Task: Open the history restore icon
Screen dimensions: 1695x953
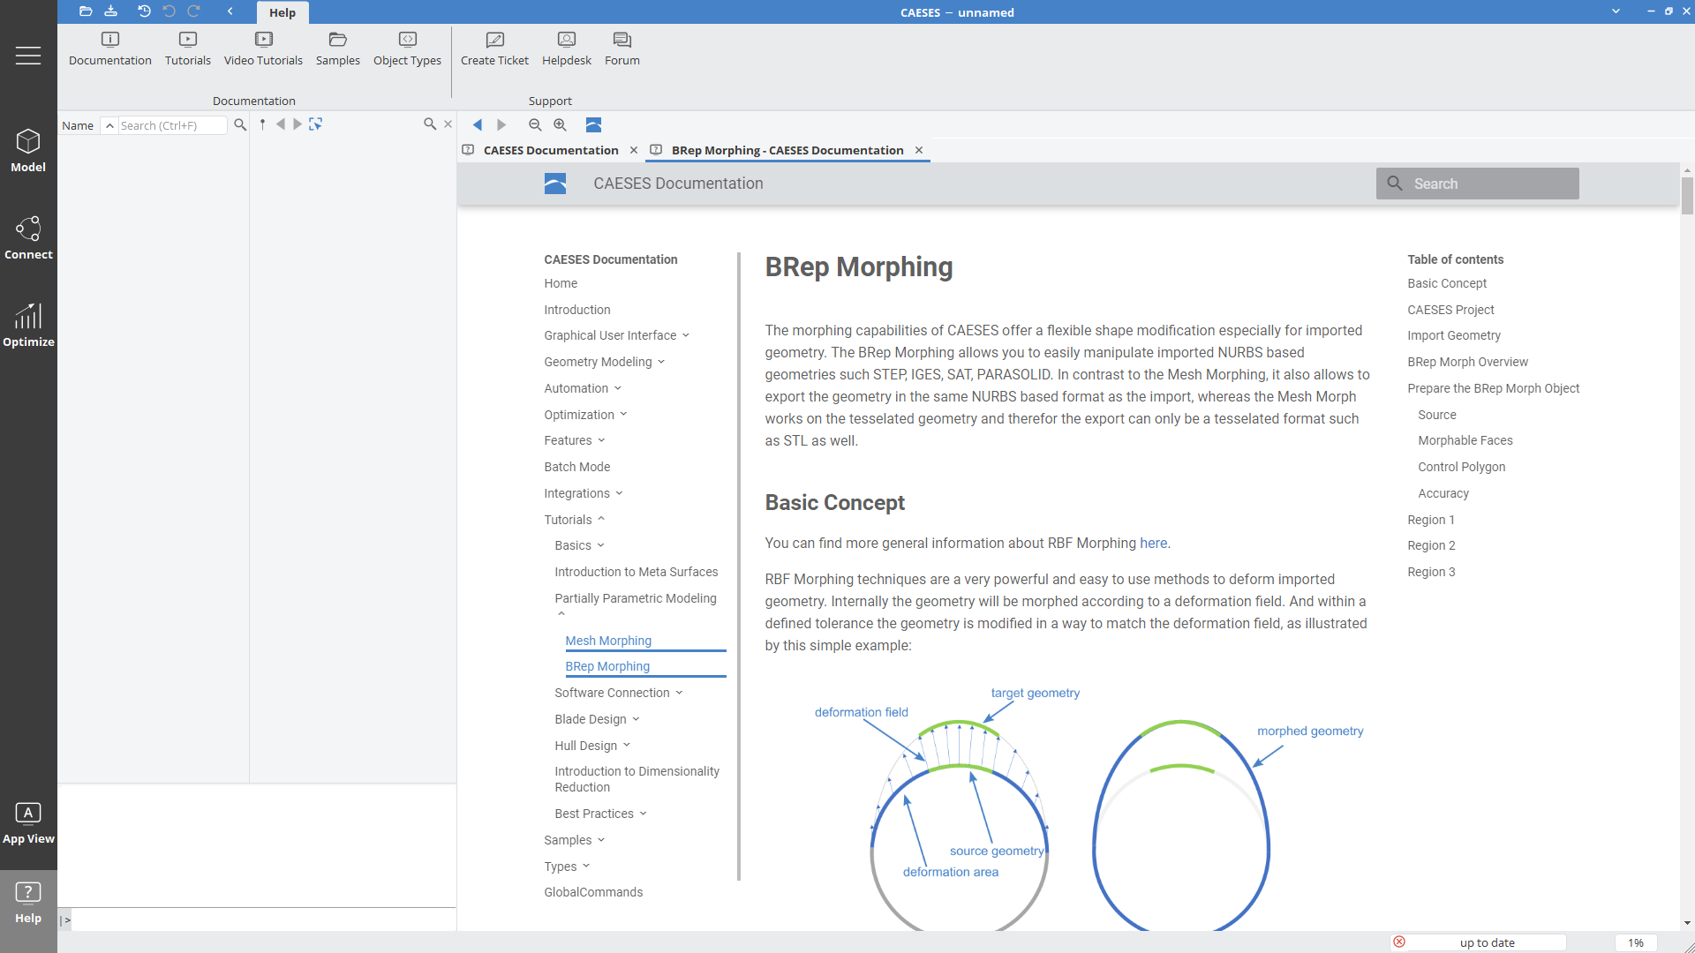Action: click(144, 11)
